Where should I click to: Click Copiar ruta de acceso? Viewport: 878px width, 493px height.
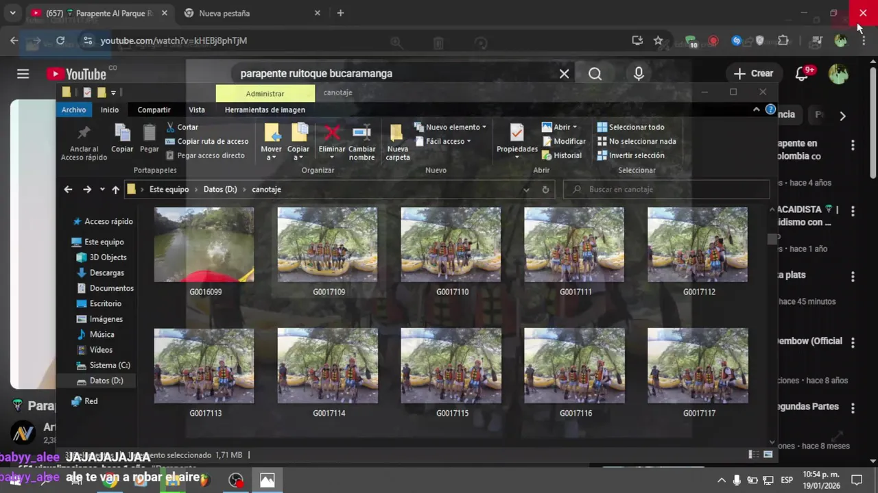(207, 141)
